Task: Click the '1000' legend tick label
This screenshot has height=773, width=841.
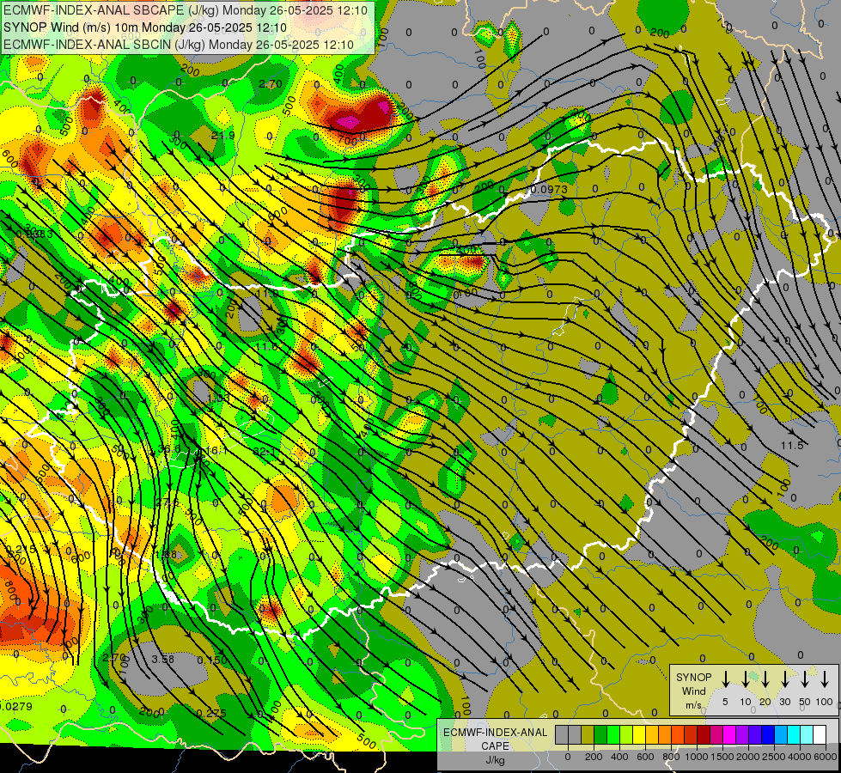Action: (696, 757)
